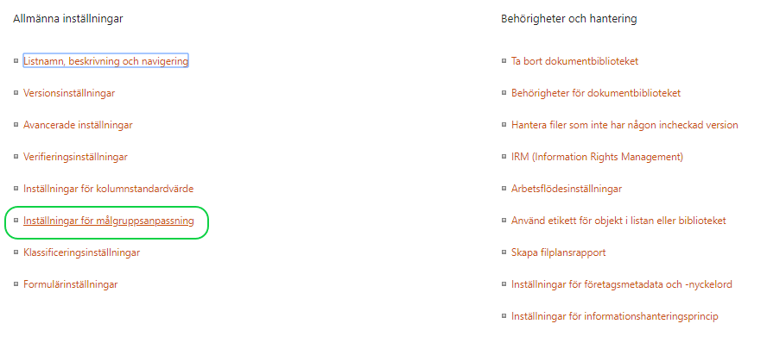Choose Skapa filplansrapport
The image size is (767, 355).
[558, 252]
